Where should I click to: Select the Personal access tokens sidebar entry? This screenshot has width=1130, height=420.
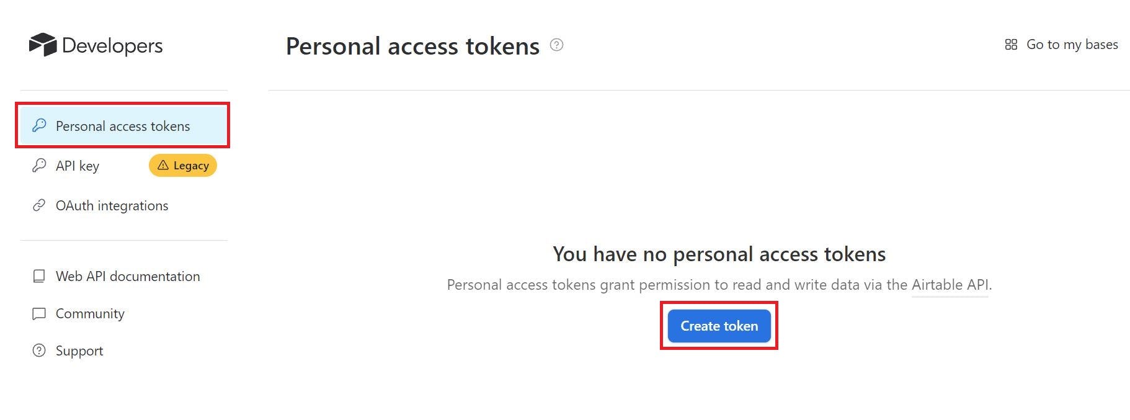point(122,126)
